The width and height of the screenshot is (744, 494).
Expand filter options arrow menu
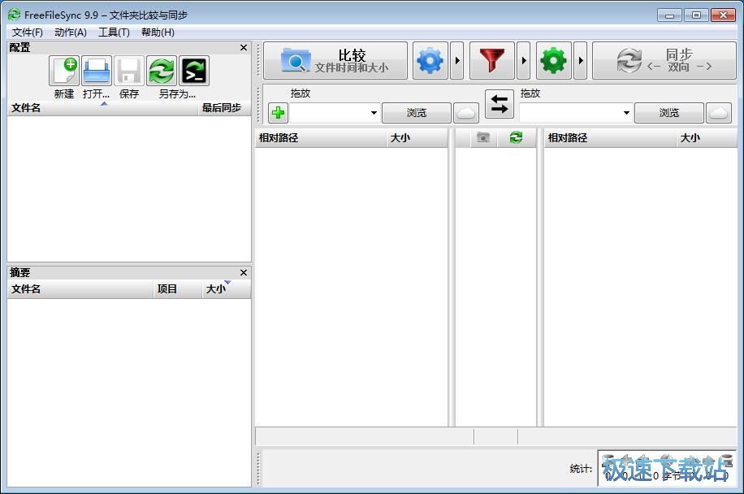tap(523, 61)
